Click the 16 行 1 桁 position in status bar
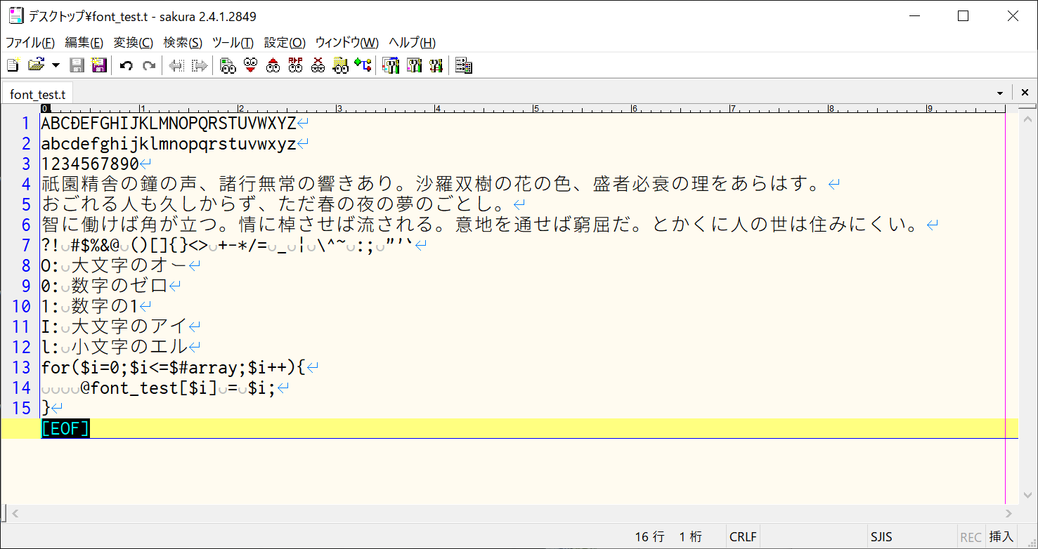 [668, 537]
